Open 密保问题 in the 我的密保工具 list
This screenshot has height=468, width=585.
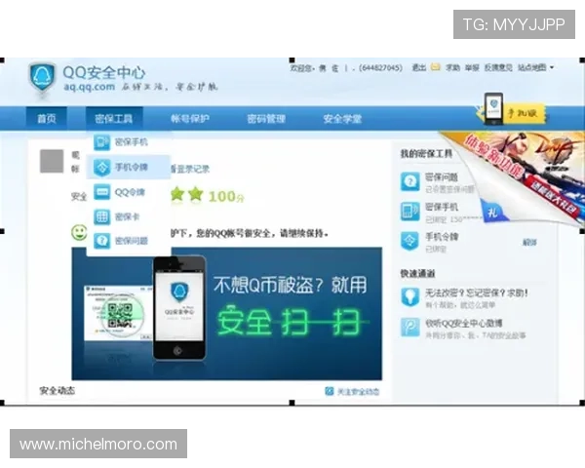click(441, 176)
